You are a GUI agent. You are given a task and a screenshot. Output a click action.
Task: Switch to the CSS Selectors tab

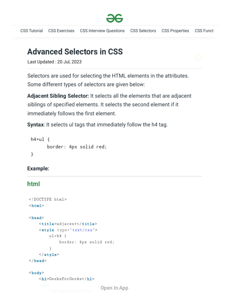143,31
